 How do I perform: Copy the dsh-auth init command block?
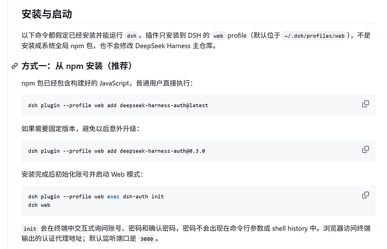click(x=365, y=195)
